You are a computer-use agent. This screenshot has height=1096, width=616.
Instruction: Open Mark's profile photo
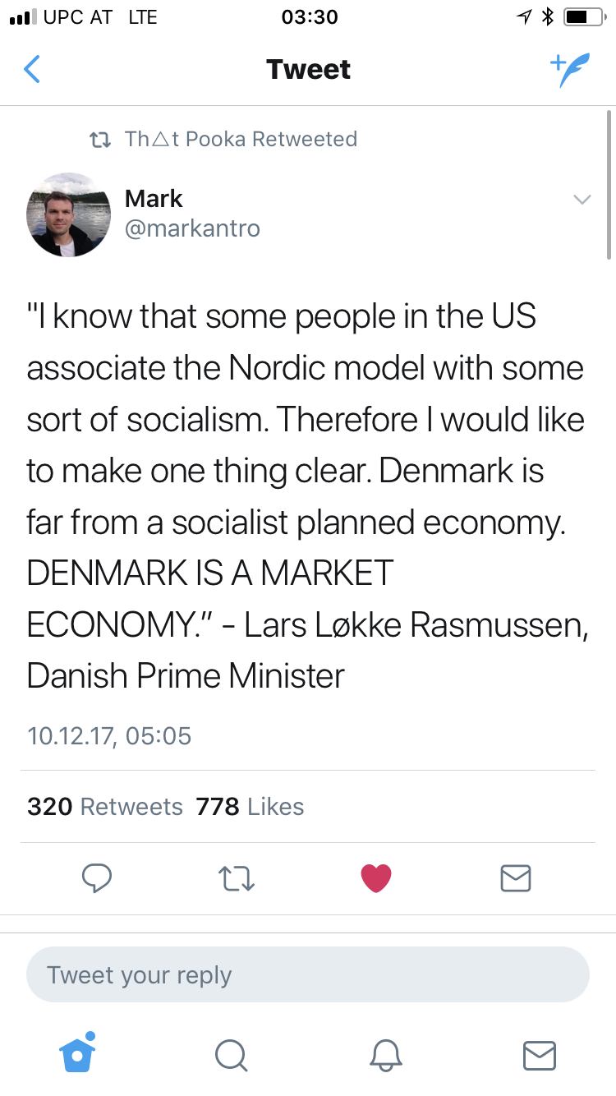tap(69, 214)
